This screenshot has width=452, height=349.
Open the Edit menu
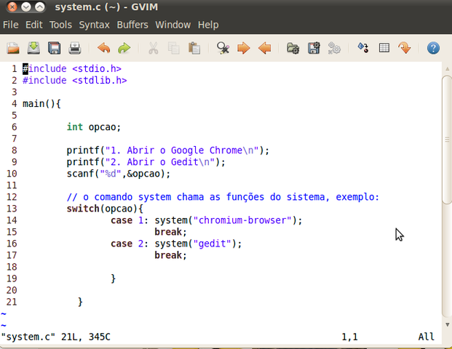[x=34, y=25]
